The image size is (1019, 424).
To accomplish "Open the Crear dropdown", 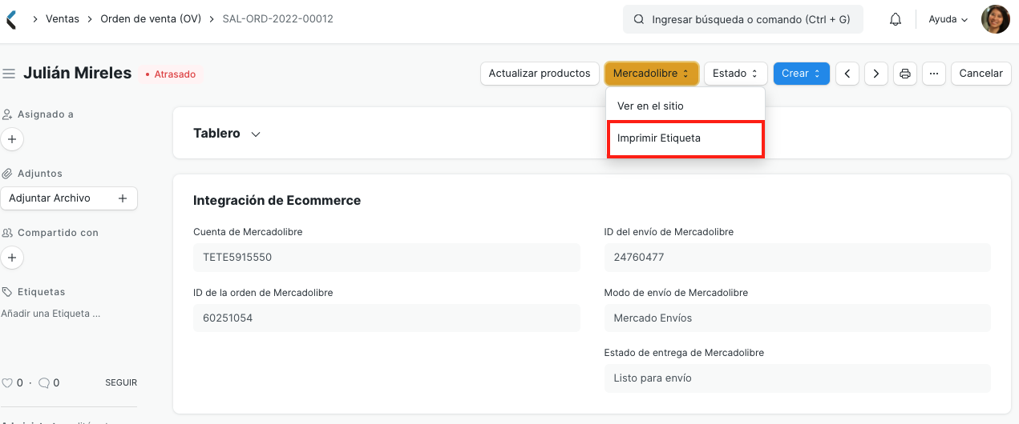I will pos(801,74).
